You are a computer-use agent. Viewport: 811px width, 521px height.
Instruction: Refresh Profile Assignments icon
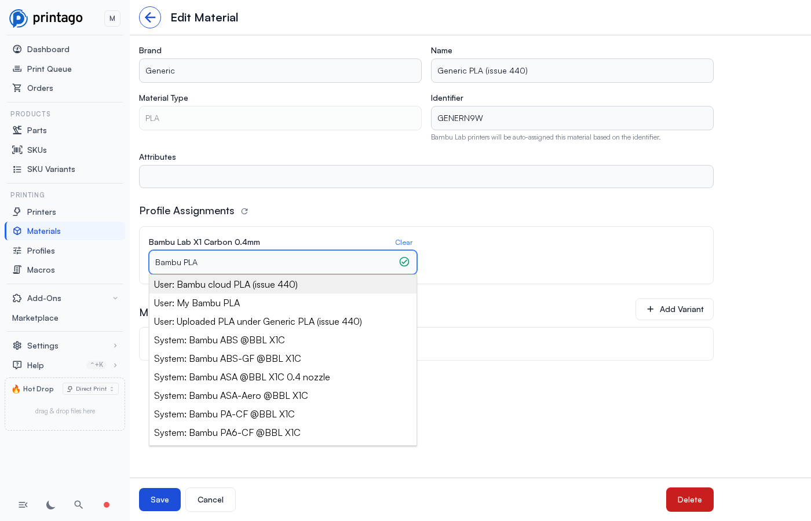(x=244, y=211)
